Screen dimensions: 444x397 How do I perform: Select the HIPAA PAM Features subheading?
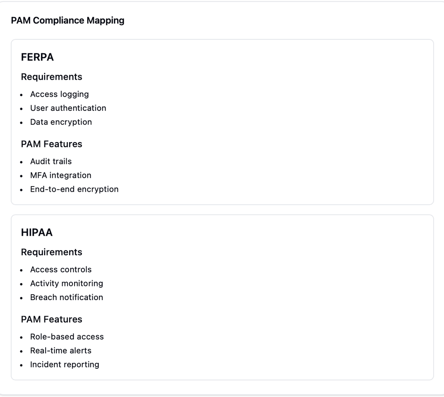52,319
